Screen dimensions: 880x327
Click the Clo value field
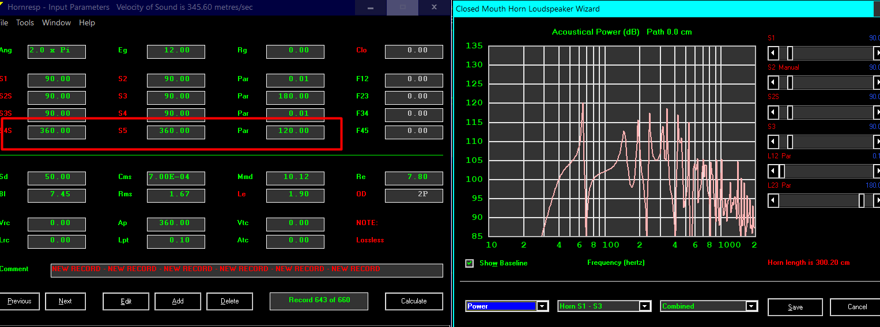(x=414, y=51)
